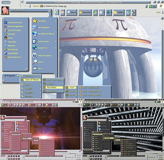Open Help and Support
Image resolution: width=164 pixels, height=160 pixels.
pyautogui.click(x=42, y=55)
